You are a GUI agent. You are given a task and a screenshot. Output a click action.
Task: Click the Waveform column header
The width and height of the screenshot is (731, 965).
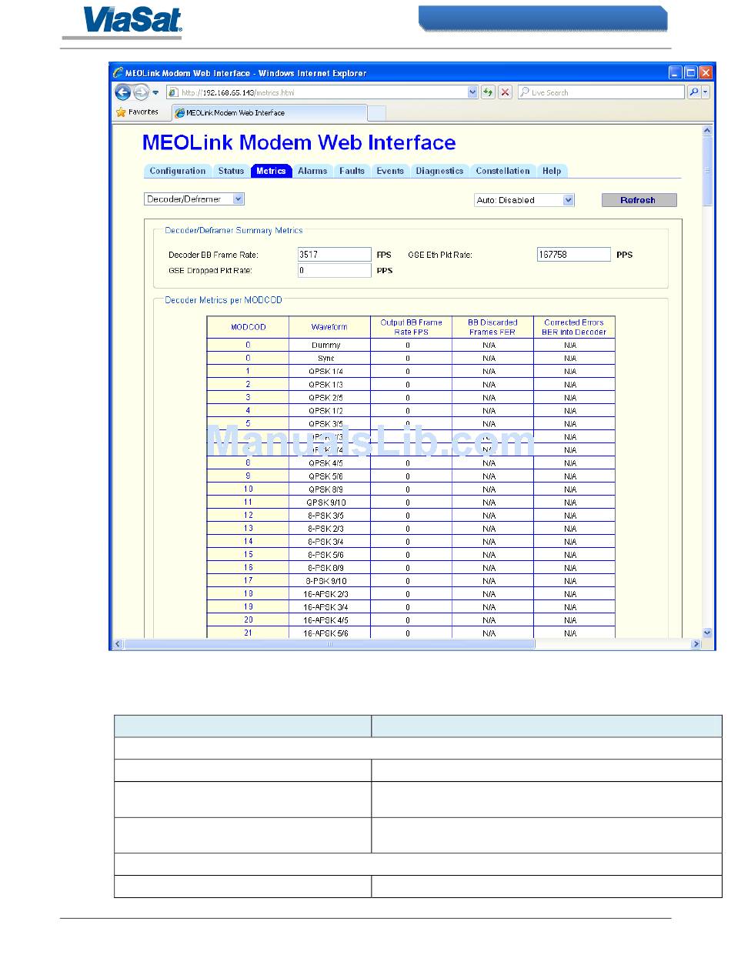click(329, 327)
